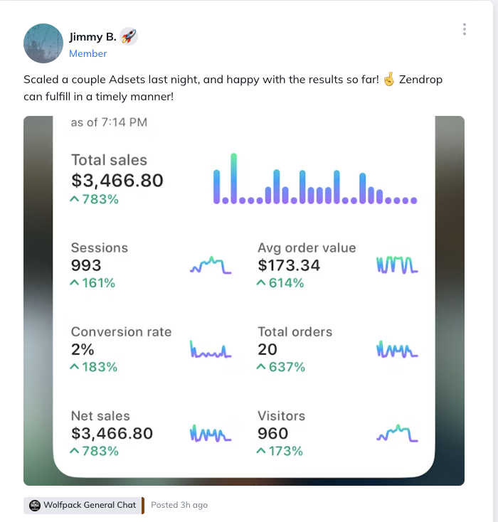The image size is (498, 522).
Task: Click the crossed fingers emoji in post
Action: [388, 80]
